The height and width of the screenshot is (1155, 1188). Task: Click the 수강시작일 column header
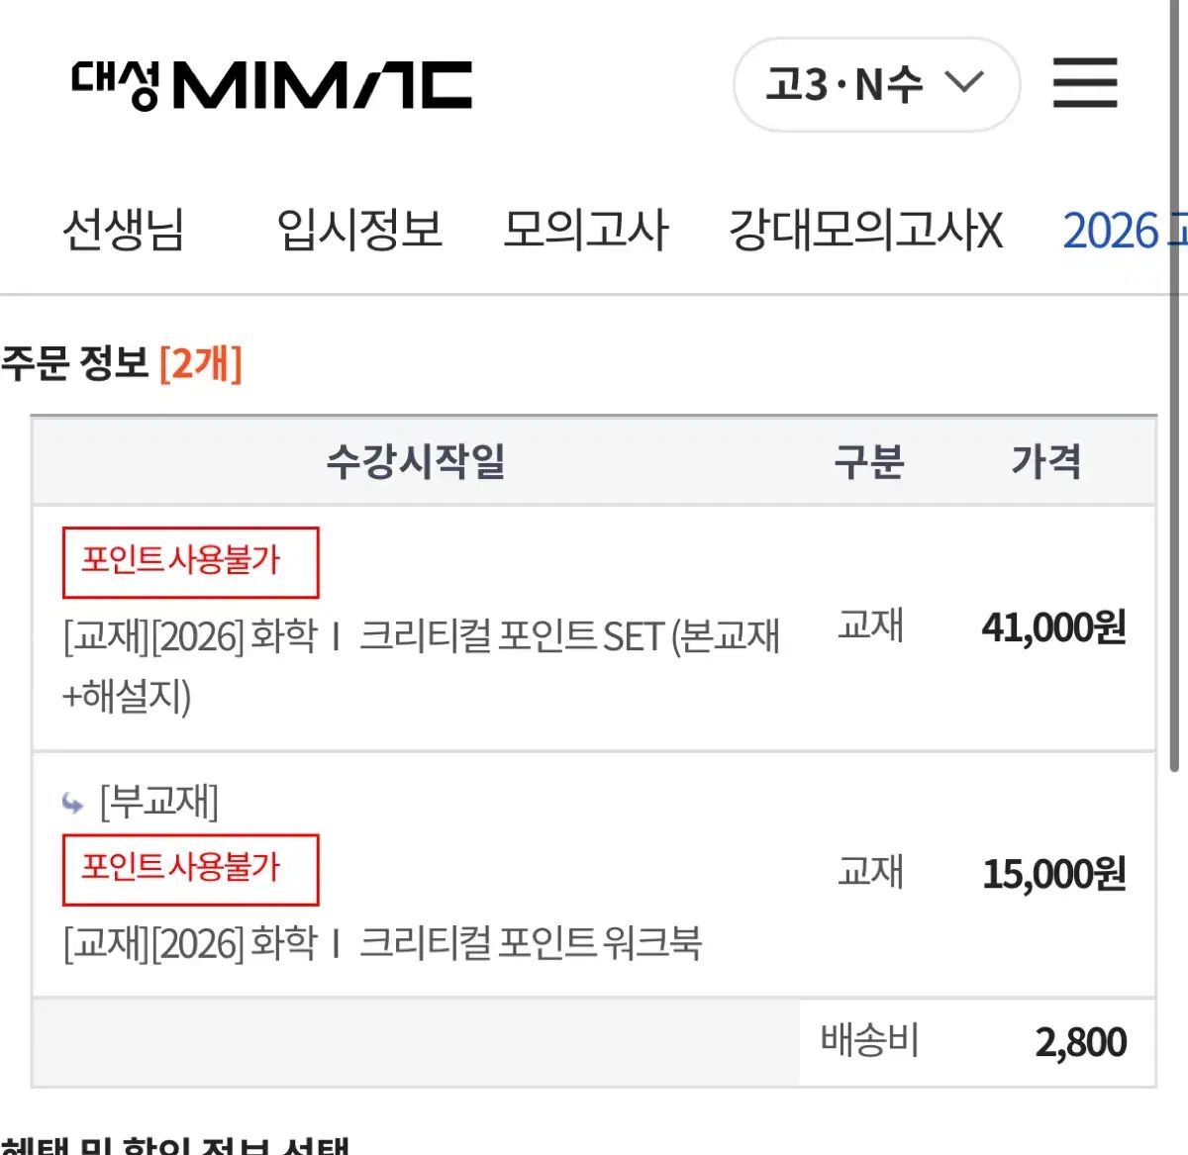pyautogui.click(x=416, y=461)
